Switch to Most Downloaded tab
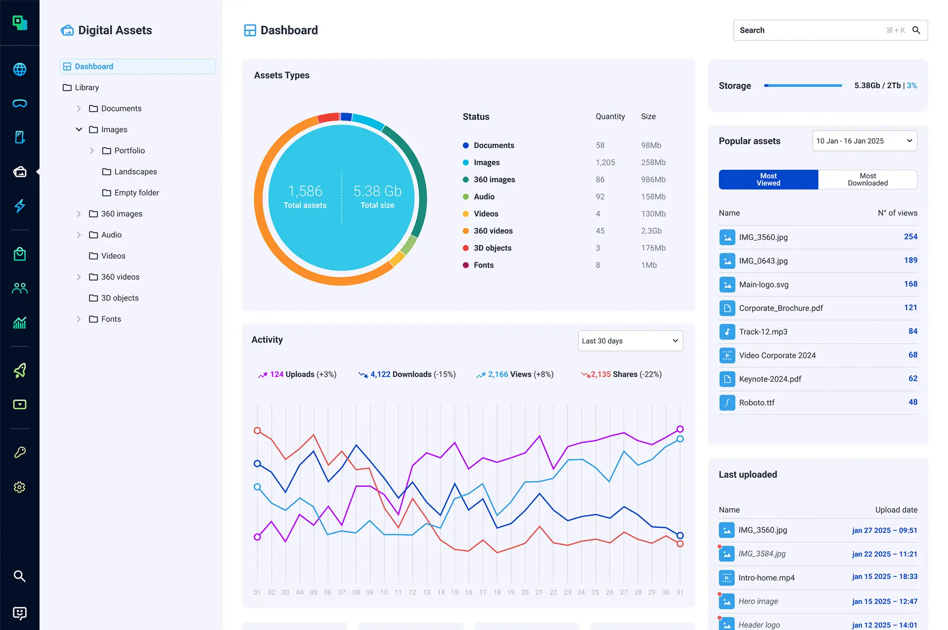The width and height of the screenshot is (948, 630). [x=867, y=179]
